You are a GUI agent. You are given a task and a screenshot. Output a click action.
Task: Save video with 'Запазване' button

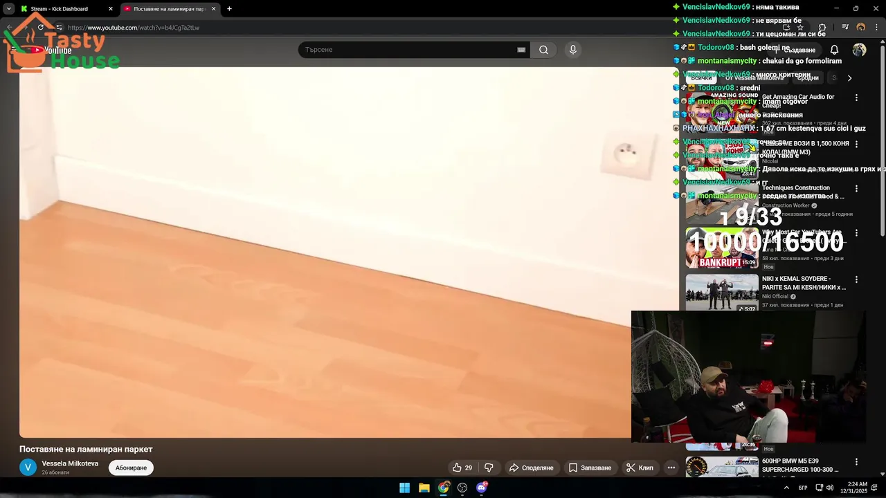click(x=590, y=468)
